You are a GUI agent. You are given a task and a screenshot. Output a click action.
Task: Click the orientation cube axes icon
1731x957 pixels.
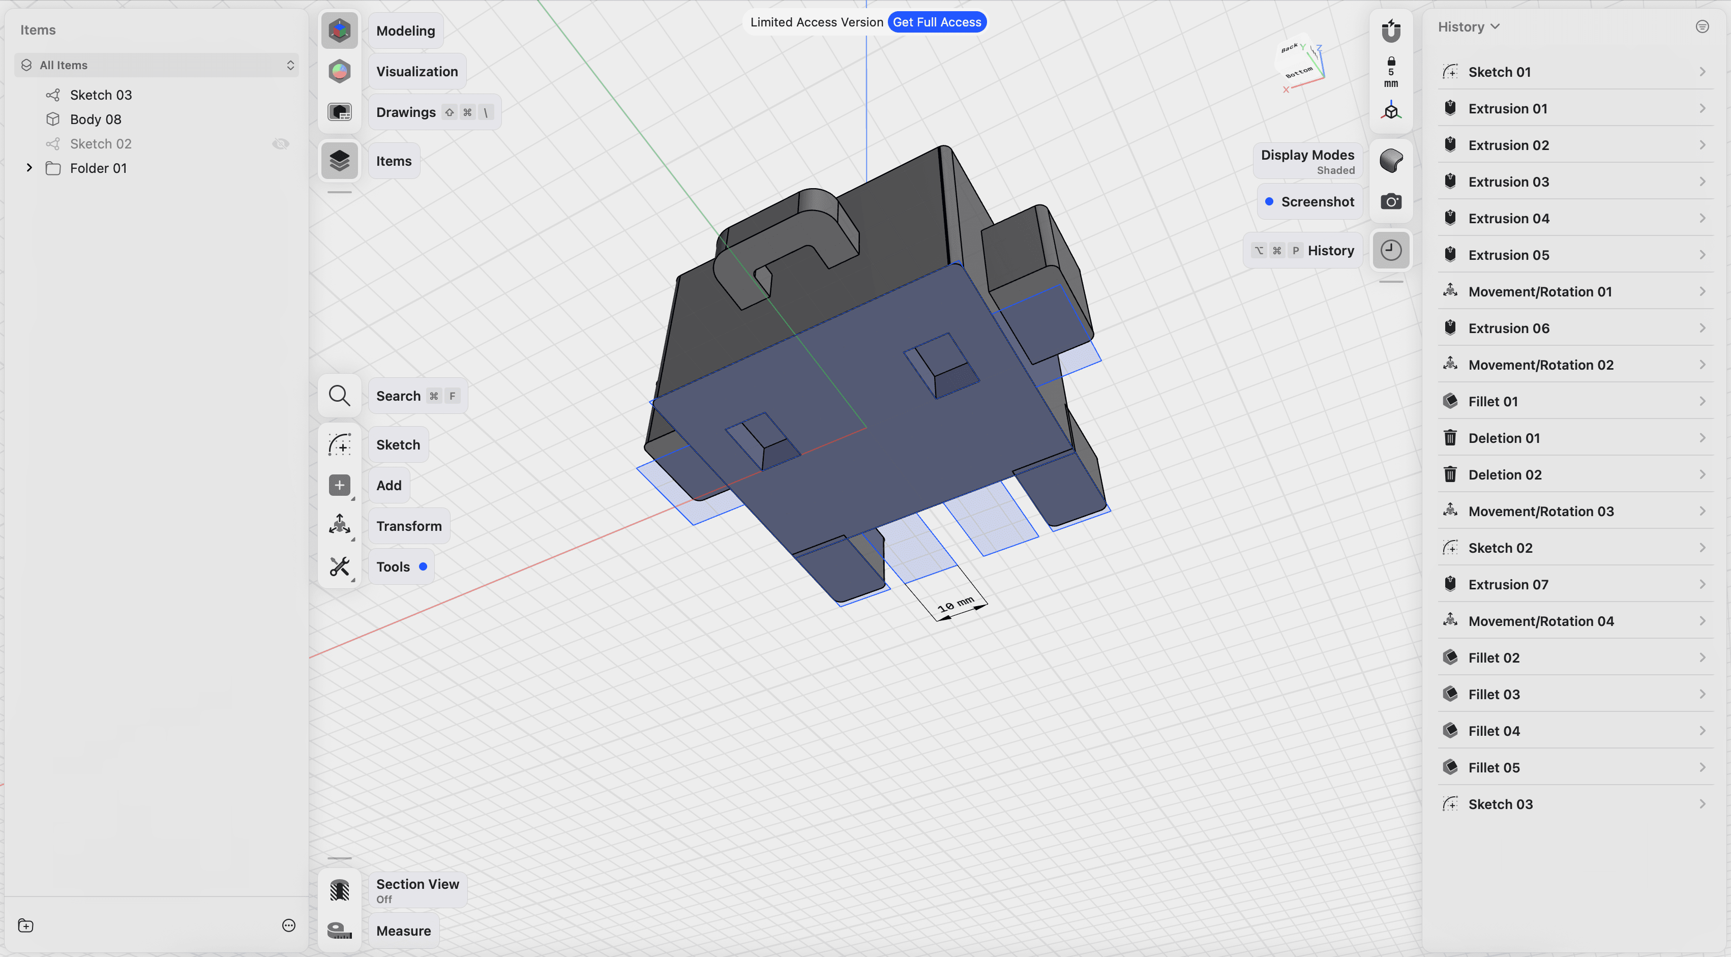1391,111
